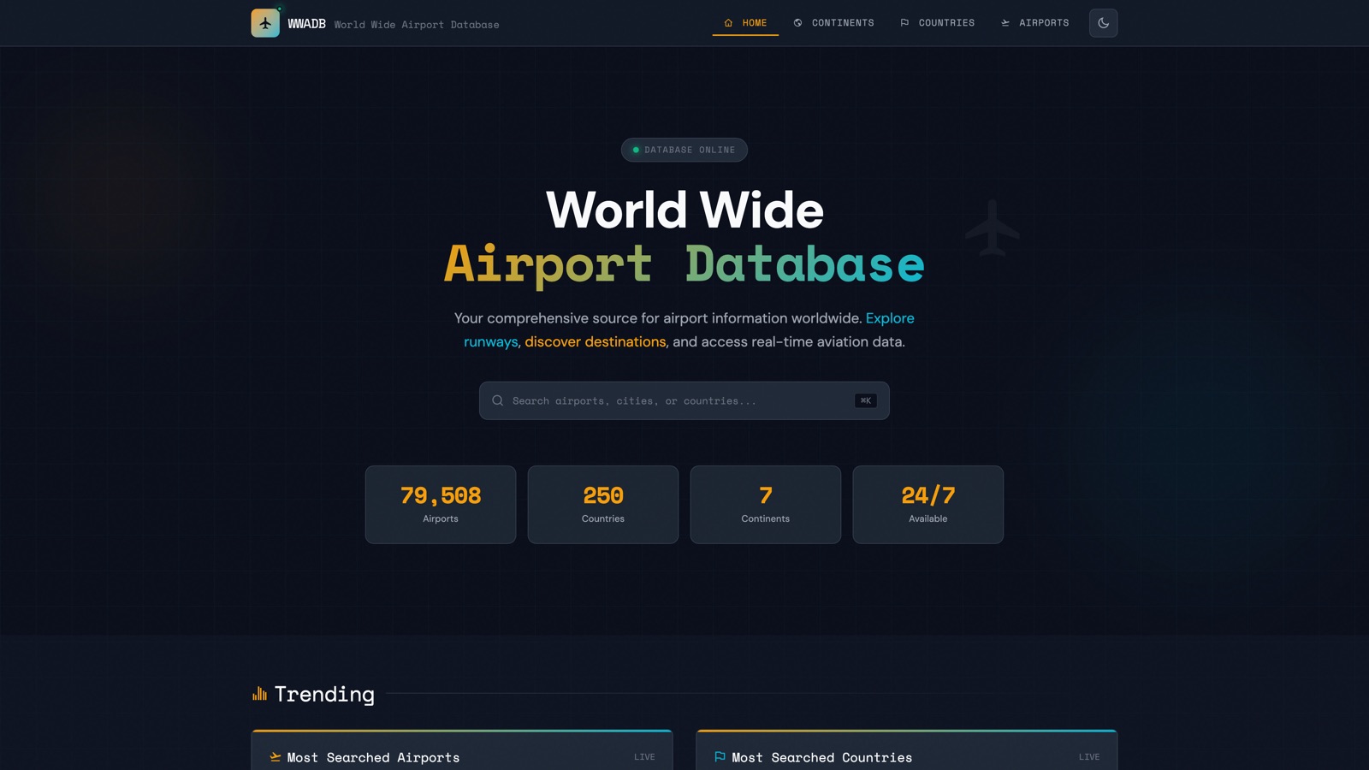Open the Airports nav tab
1369x770 pixels.
click(1034, 23)
